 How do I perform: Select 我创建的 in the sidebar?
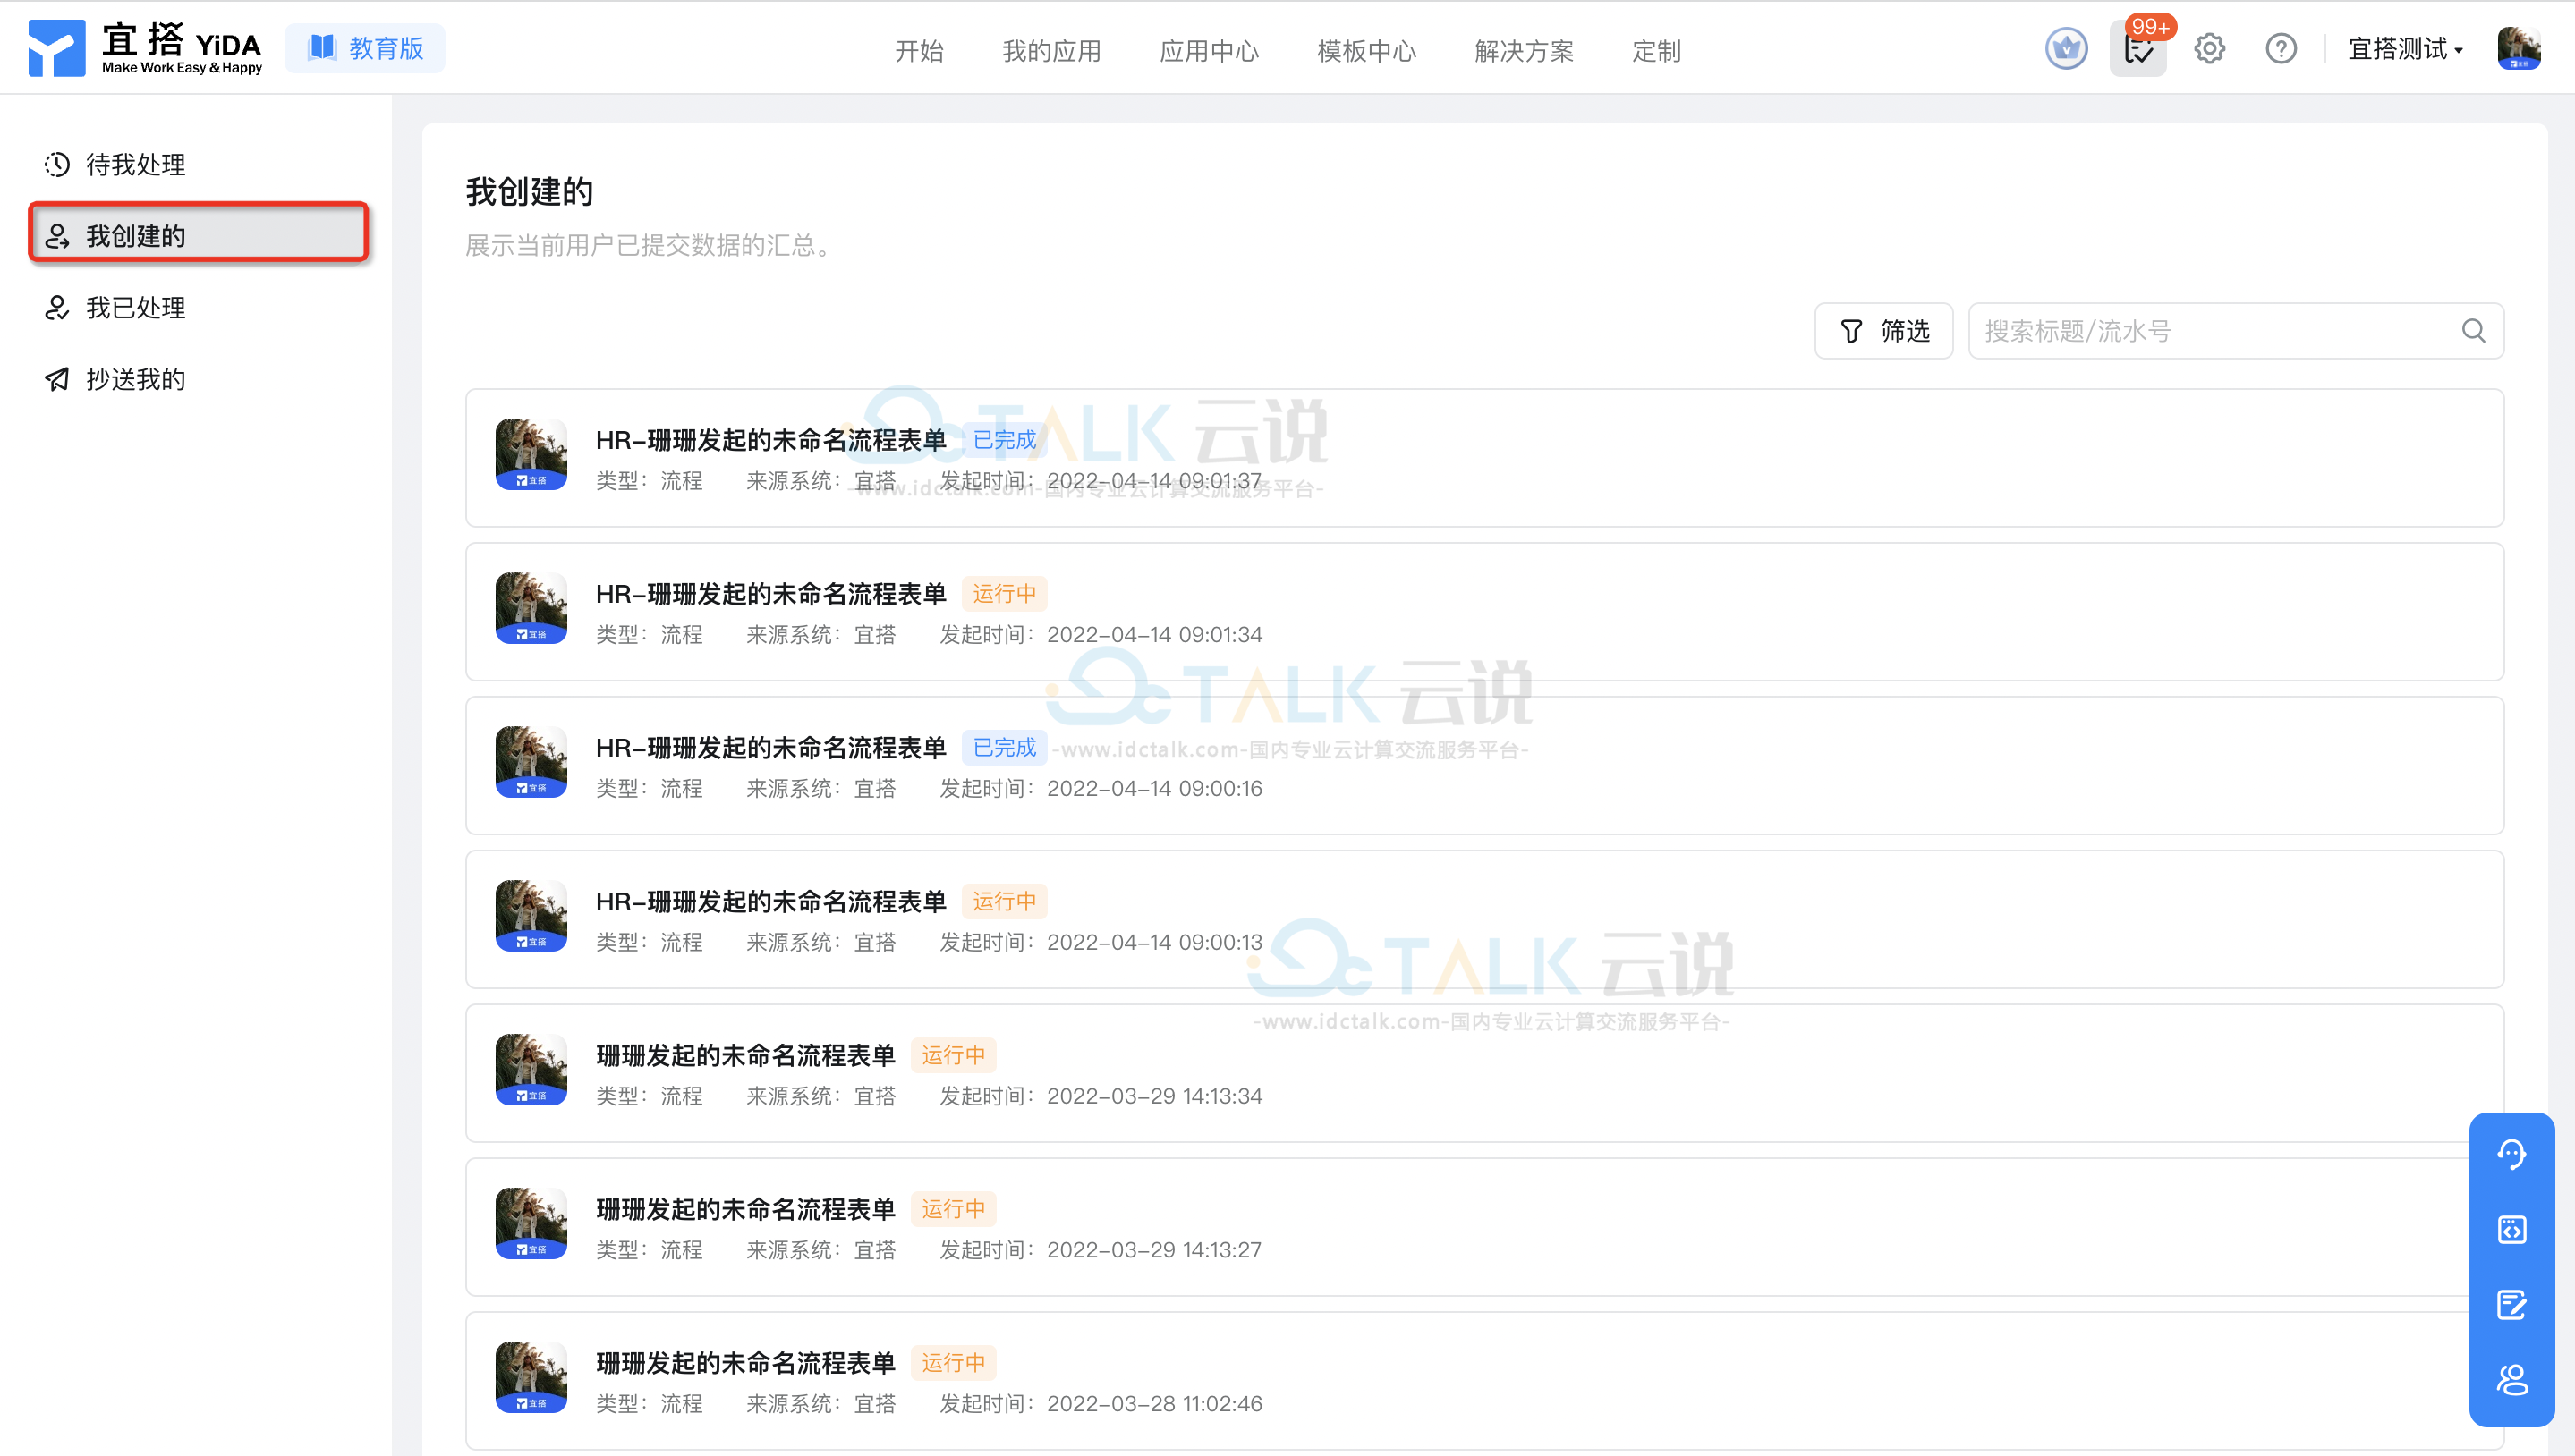(x=200, y=235)
